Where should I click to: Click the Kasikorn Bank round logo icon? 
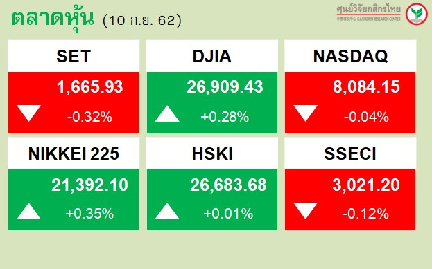pyautogui.click(x=417, y=14)
